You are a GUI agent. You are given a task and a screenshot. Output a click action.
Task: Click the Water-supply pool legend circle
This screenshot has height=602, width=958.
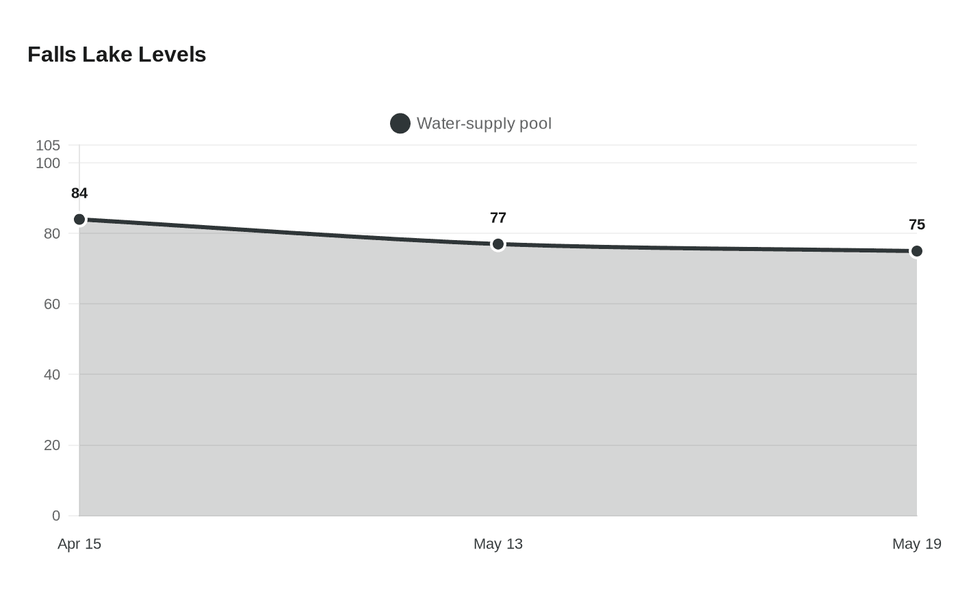click(x=400, y=124)
